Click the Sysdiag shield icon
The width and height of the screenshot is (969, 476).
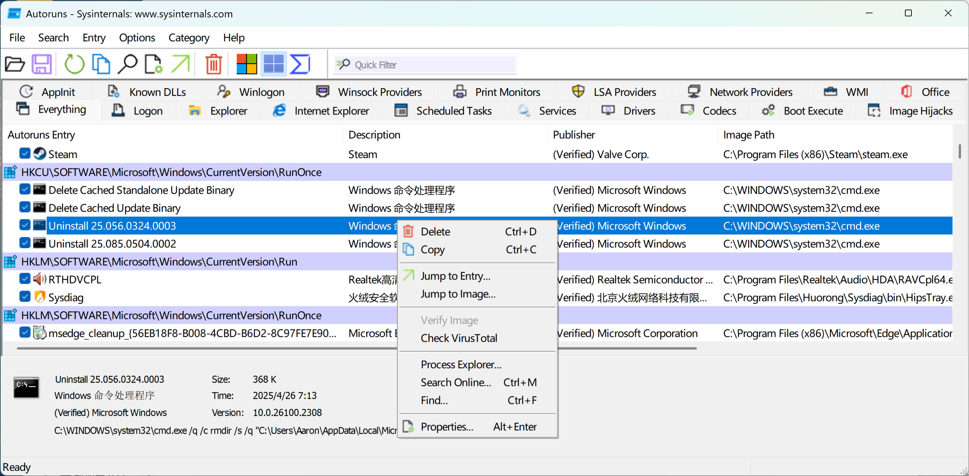click(40, 297)
